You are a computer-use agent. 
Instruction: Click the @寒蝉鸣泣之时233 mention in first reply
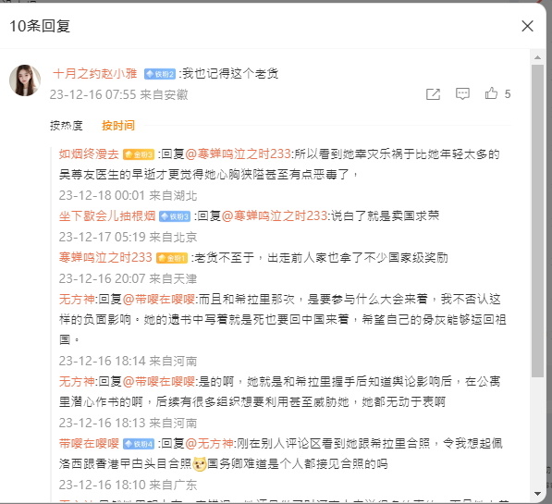(239, 154)
